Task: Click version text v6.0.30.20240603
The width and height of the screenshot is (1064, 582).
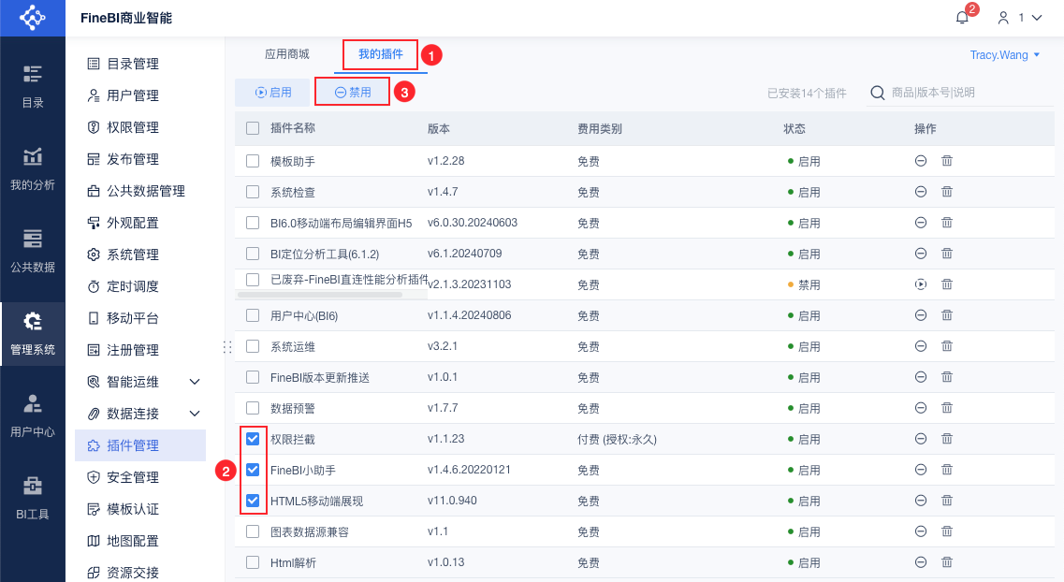Action: (x=473, y=223)
